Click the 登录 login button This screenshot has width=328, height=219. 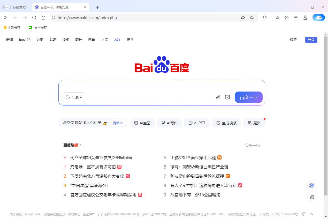pyautogui.click(x=311, y=40)
